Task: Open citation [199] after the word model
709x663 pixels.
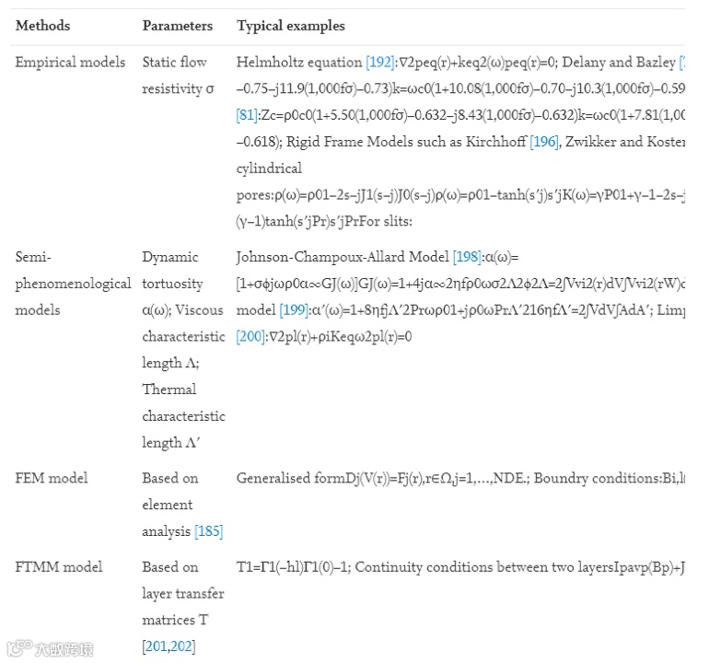Action: 294,309
